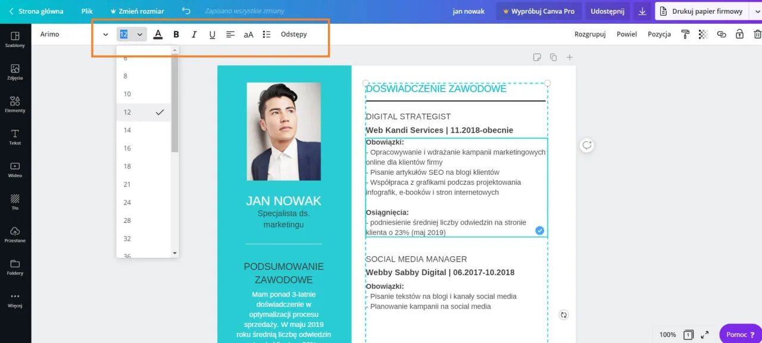Open the Tekst panel in the sidebar
The height and width of the screenshot is (343, 762).
15,137
